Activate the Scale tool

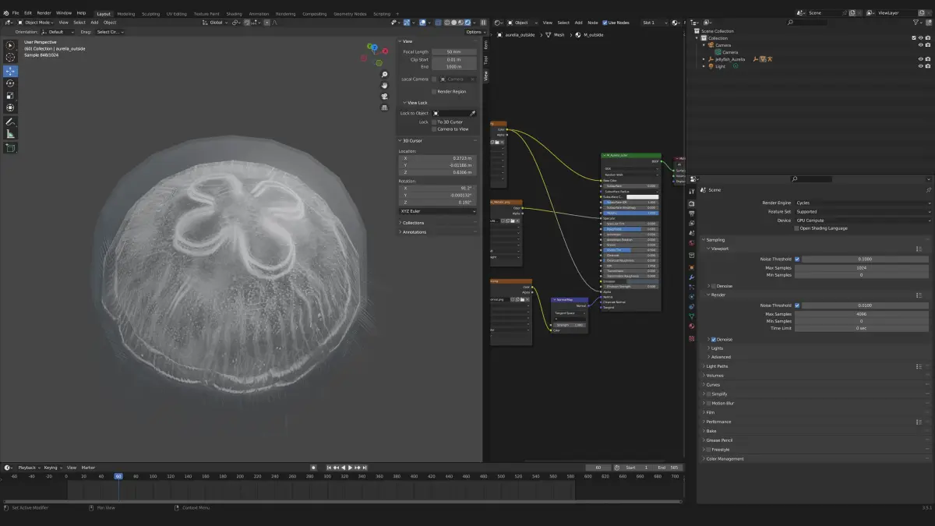tap(10, 96)
